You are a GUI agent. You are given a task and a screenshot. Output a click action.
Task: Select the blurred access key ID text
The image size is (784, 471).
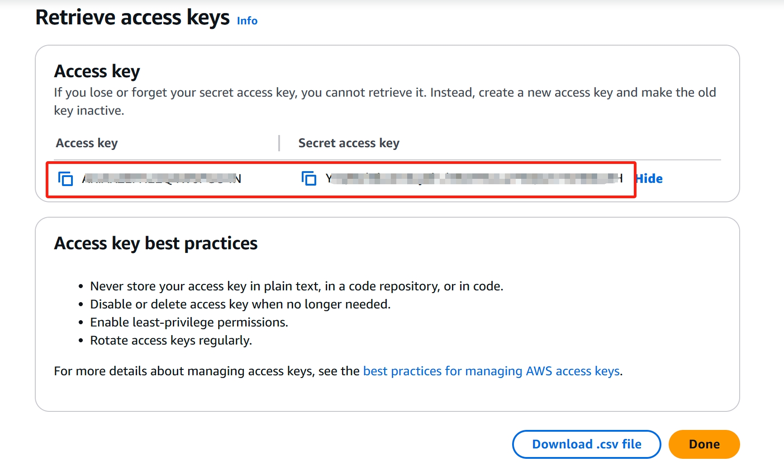click(x=162, y=179)
